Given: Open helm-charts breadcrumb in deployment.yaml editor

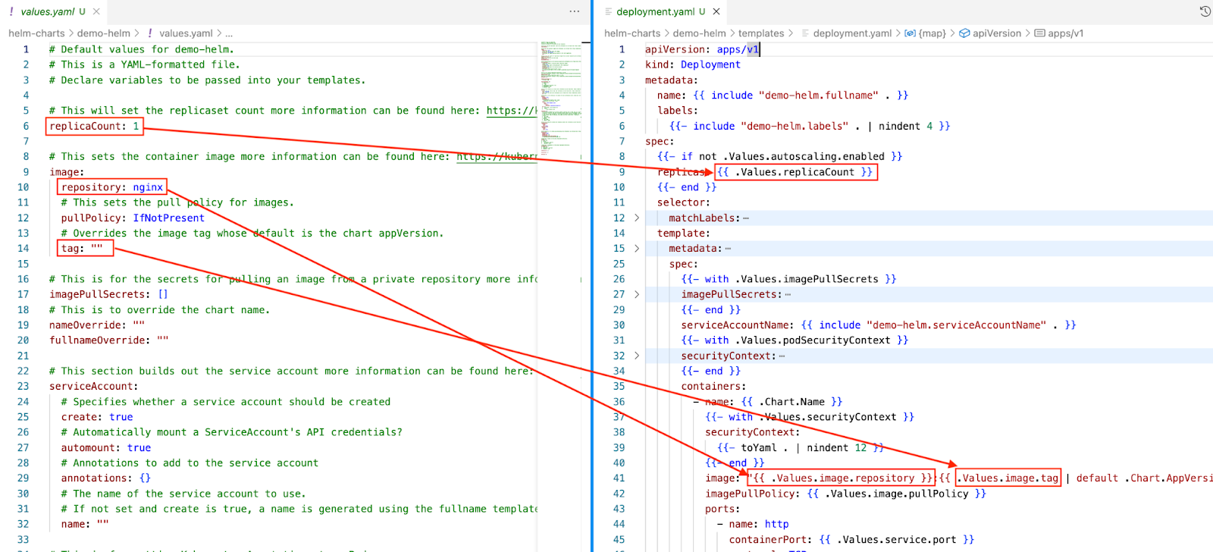Looking at the screenshot, I should point(632,33).
